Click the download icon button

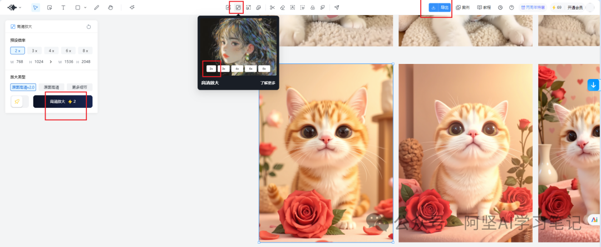coord(433,7)
